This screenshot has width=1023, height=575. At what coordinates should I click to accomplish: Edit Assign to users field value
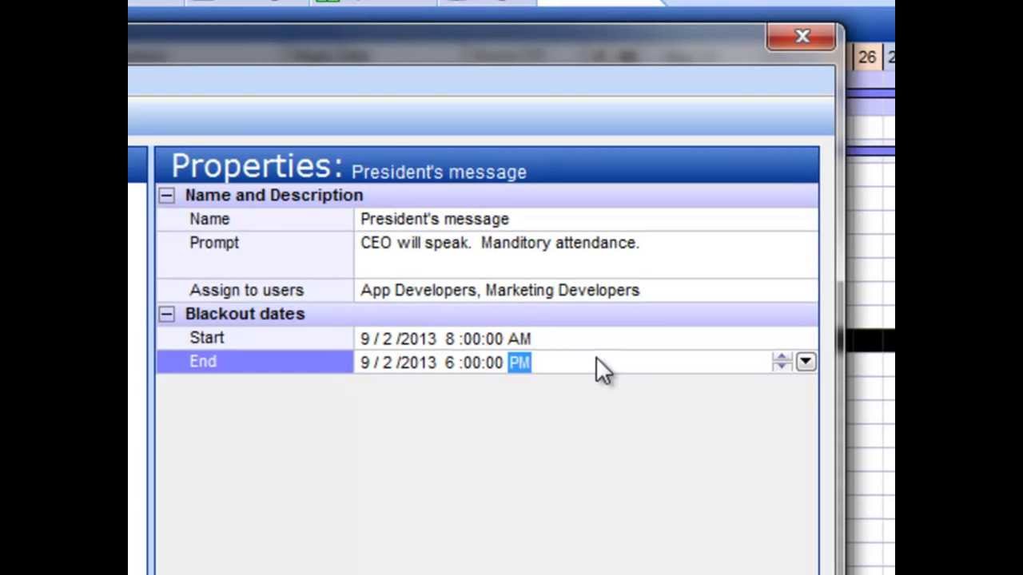[586, 290]
